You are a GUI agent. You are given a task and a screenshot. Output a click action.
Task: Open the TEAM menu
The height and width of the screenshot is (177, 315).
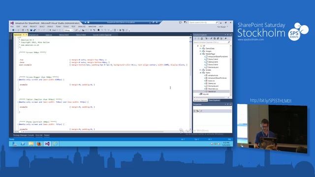[58, 27]
